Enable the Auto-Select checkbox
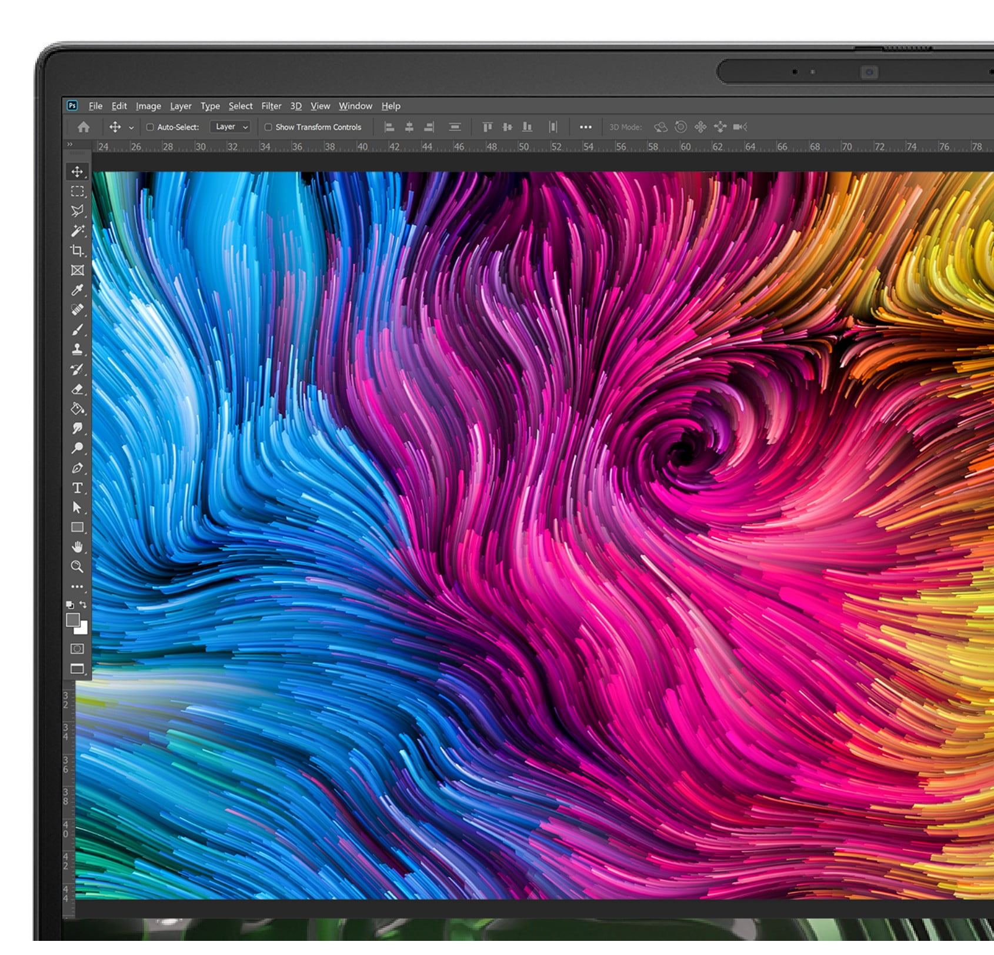Image resolution: width=994 pixels, height=955 pixels. pos(151,127)
